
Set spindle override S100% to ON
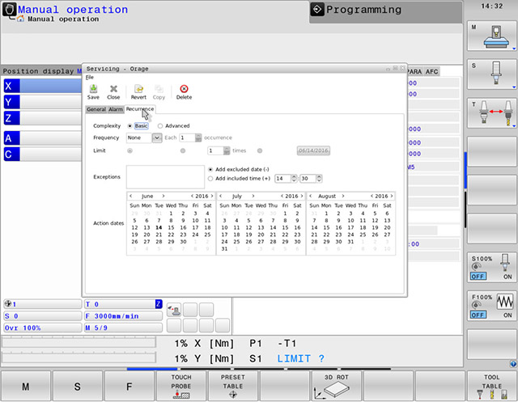click(x=507, y=277)
